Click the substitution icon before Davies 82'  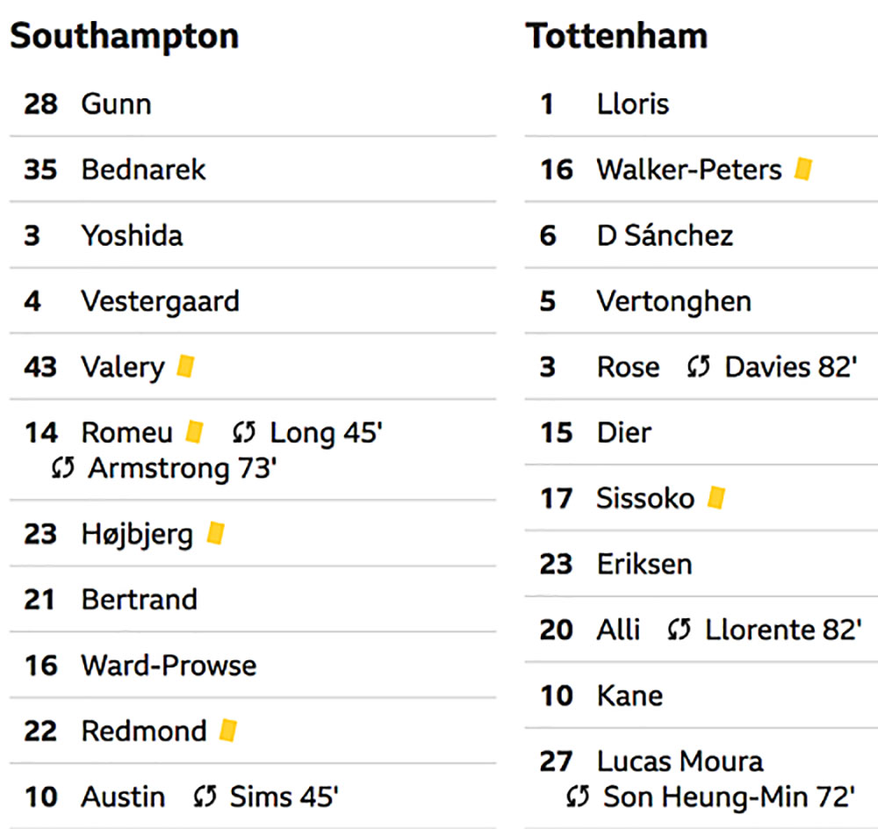pos(698,367)
